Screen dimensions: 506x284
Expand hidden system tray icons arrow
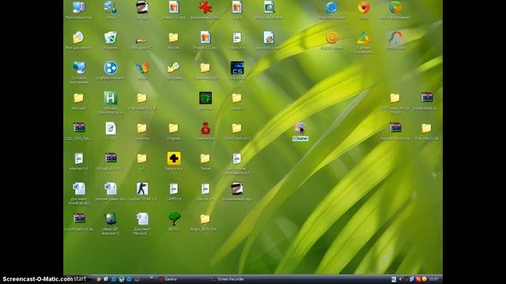[400, 279]
